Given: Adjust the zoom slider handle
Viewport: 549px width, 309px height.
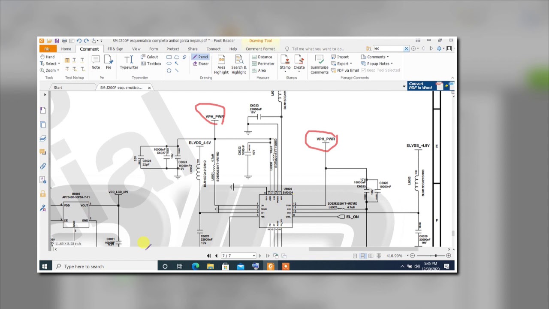Looking at the screenshot, I should pos(436,256).
